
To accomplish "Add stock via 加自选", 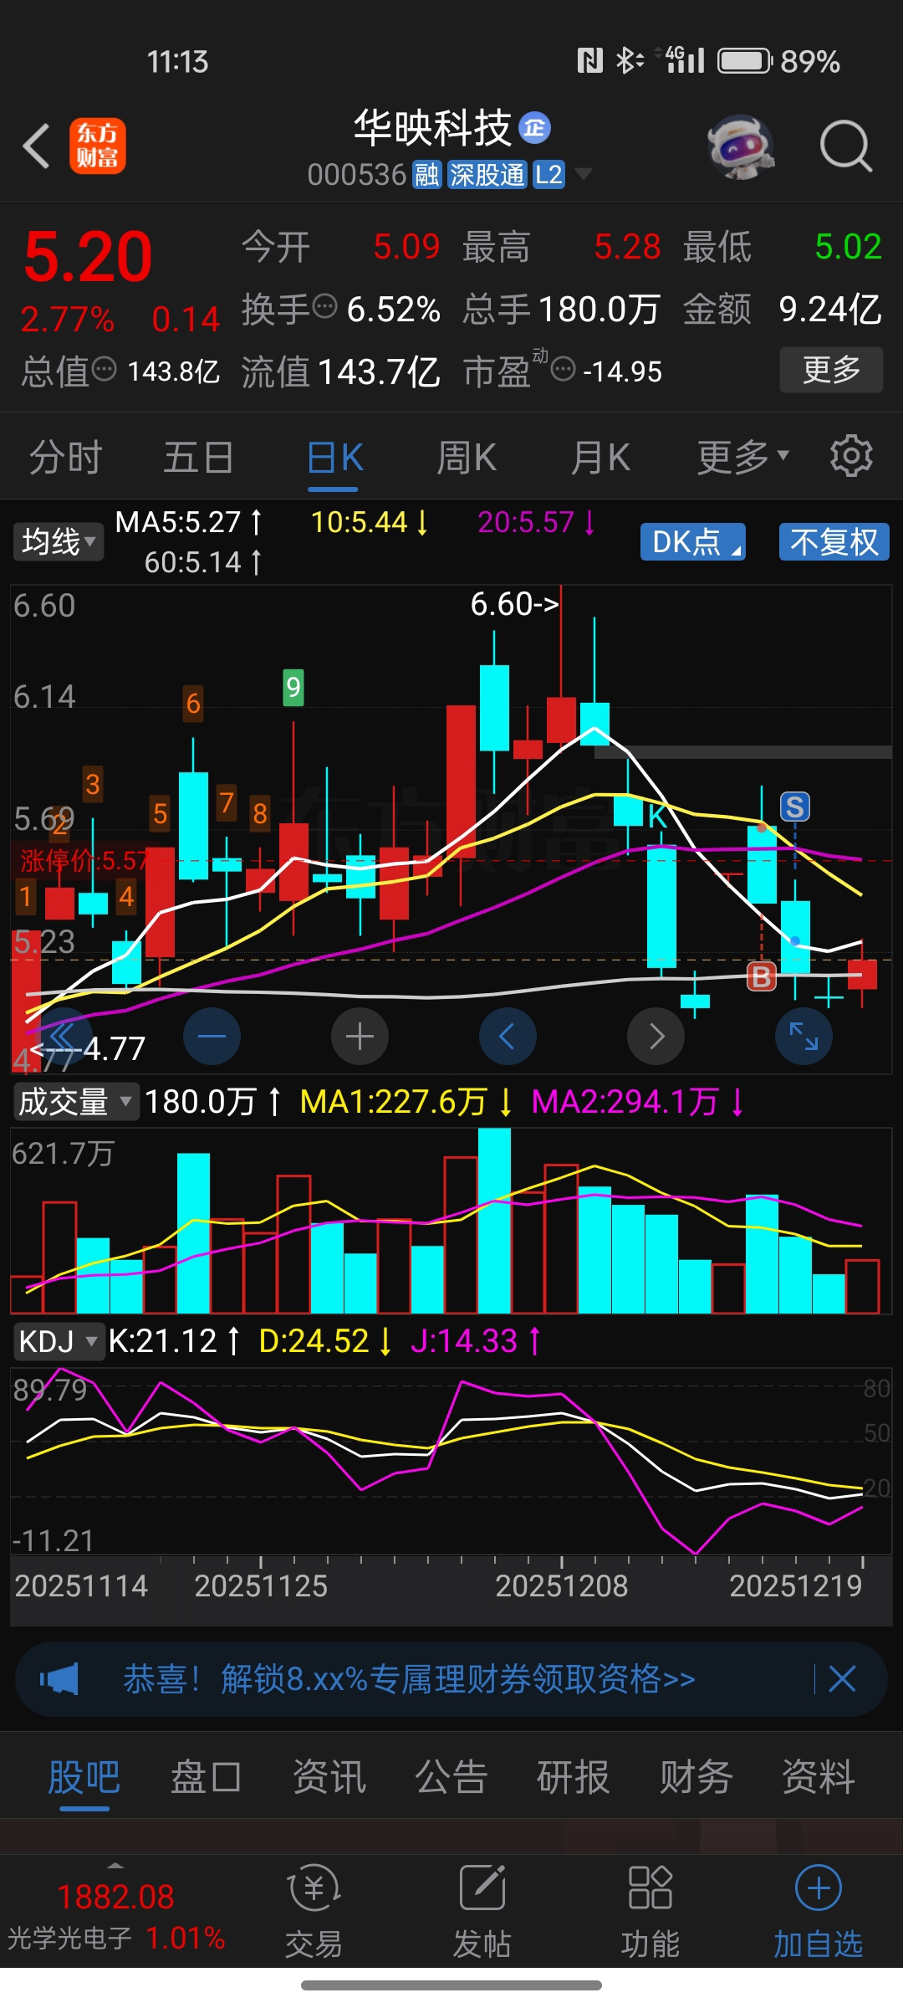I will point(818,1912).
